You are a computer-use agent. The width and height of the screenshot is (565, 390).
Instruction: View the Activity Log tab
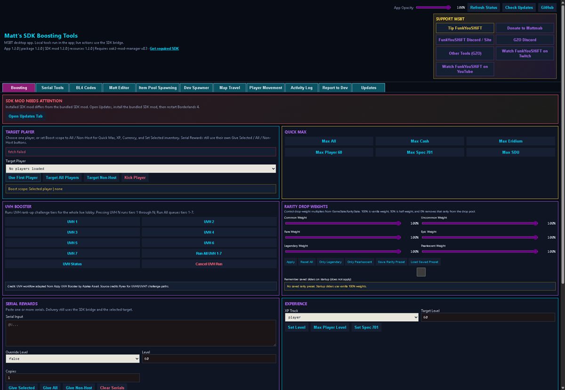[x=301, y=88]
